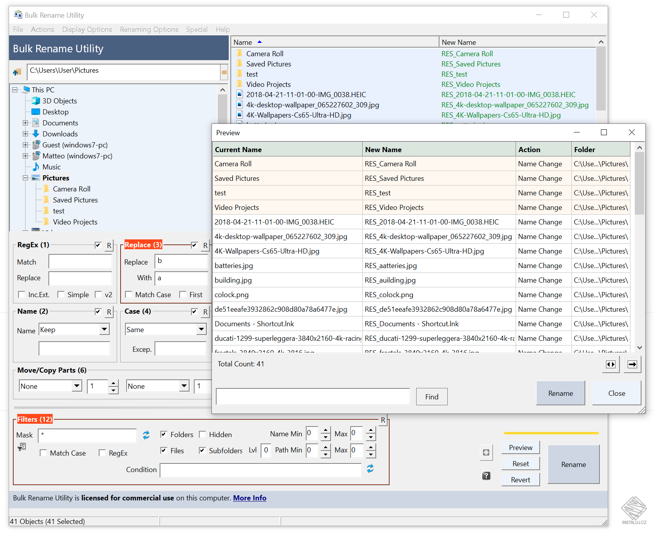
Task: Click the expand window icon near Preview button
Action: pos(486,452)
